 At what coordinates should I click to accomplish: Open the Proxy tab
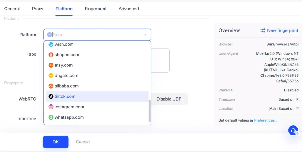38,9
